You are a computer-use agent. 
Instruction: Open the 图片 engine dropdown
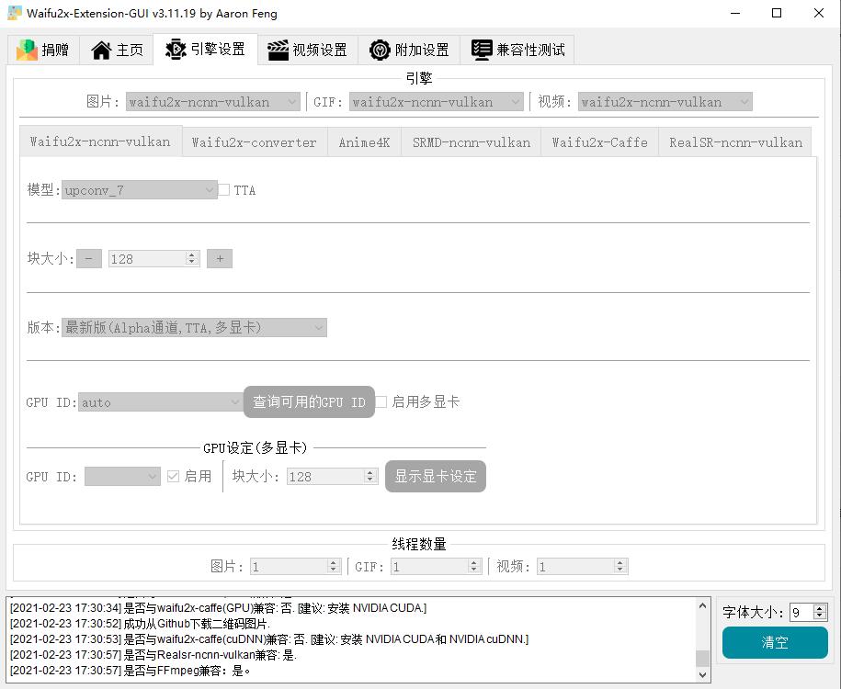[x=213, y=102]
